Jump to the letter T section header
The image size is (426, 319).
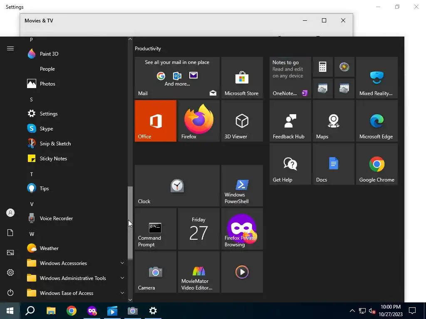point(32,174)
